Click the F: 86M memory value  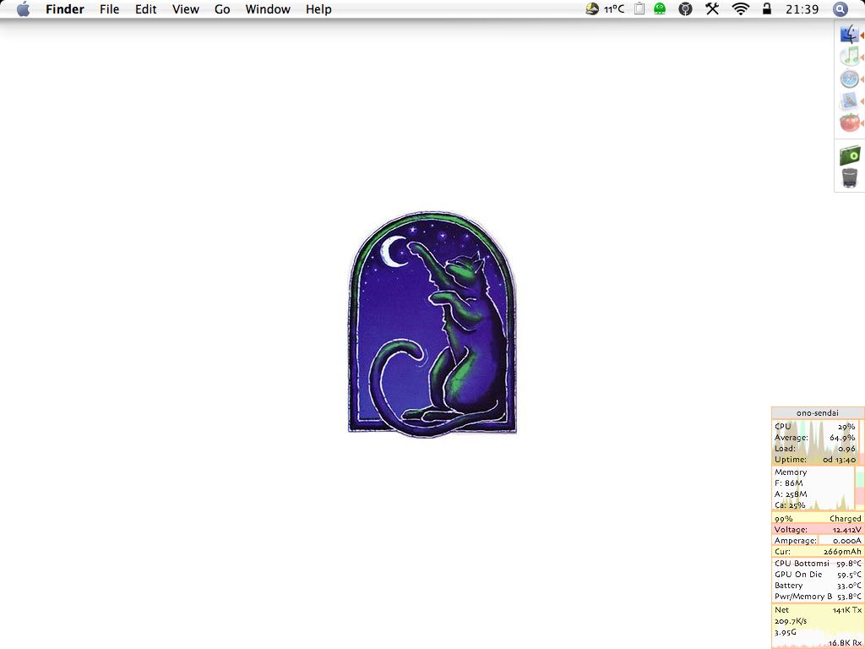789,483
